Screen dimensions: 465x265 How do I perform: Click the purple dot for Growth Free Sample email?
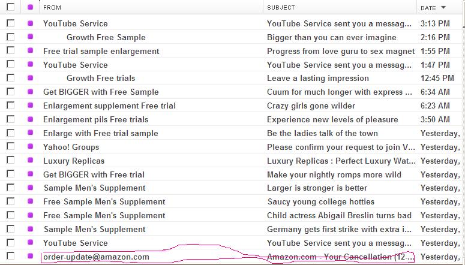30,37
